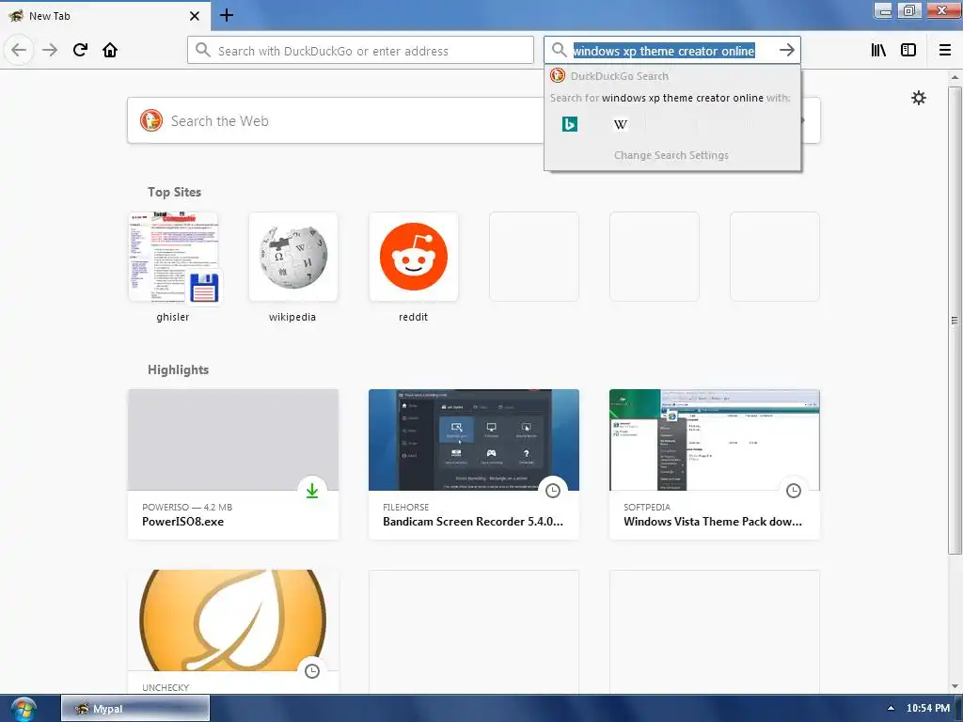
Task: Open the Library bookmarks icon
Action: 878,51
